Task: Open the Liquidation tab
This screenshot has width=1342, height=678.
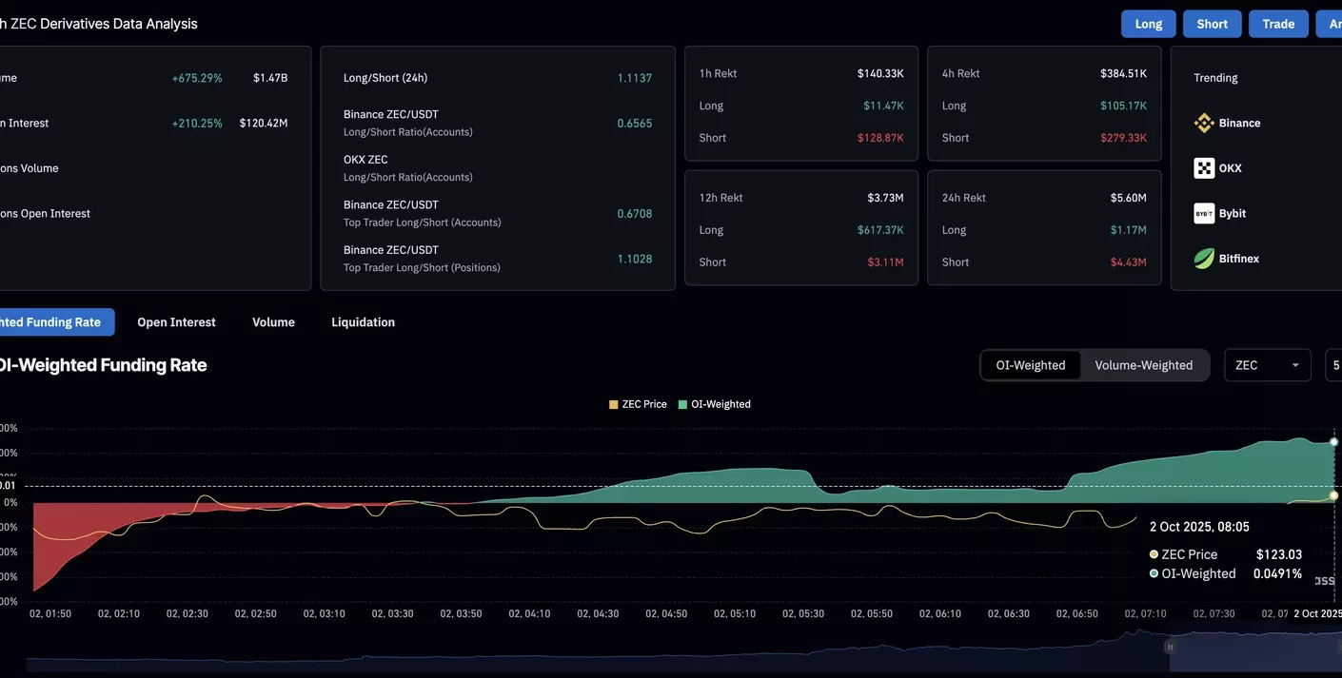Action: [363, 322]
